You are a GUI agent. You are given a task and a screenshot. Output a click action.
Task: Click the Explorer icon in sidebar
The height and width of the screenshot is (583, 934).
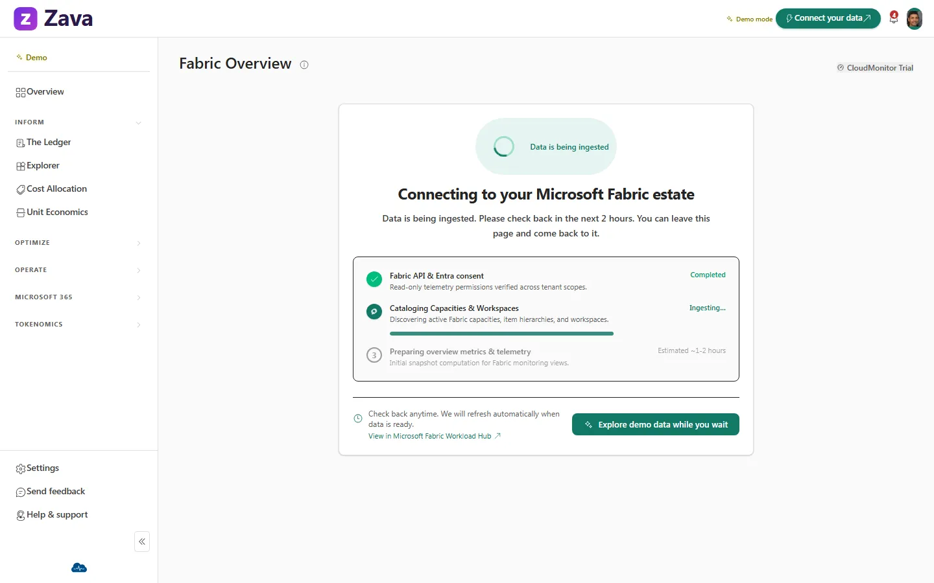tap(21, 166)
